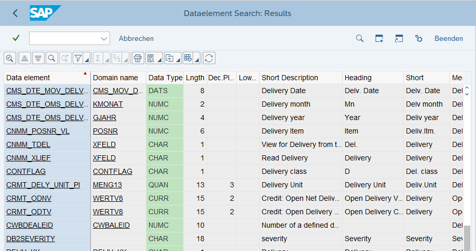The width and height of the screenshot is (476, 251).
Task: Open the Set Filter dropdown
Action: click(x=87, y=60)
